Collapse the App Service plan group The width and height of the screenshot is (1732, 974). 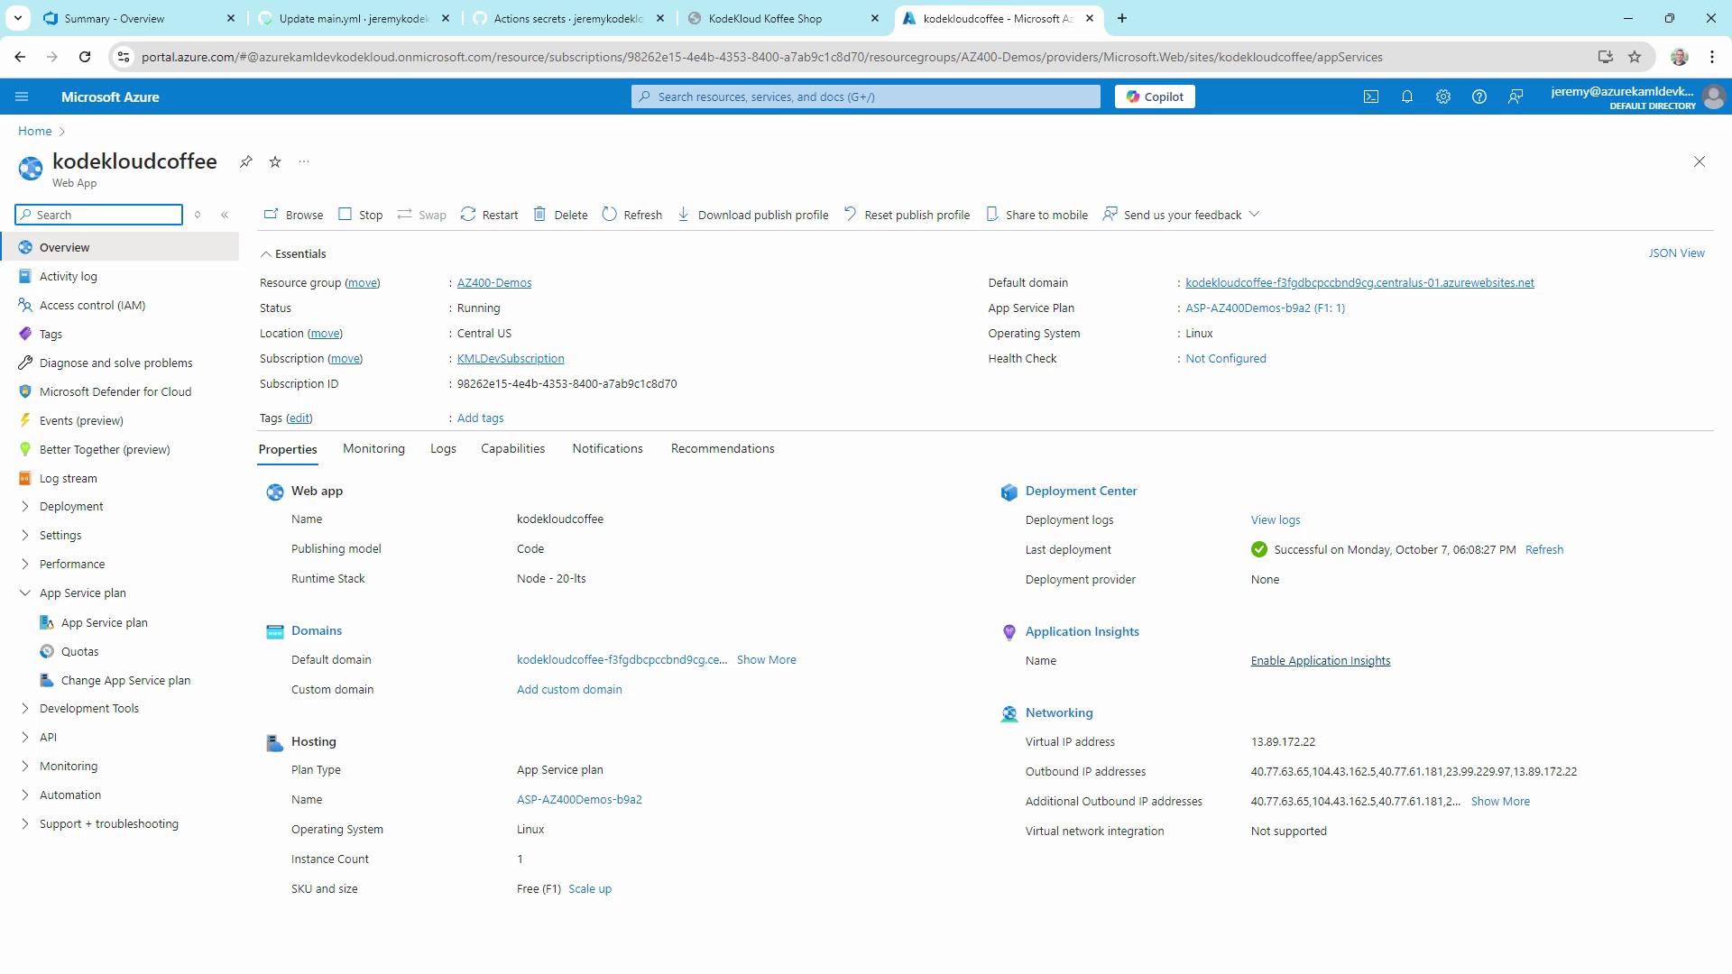pyautogui.click(x=24, y=593)
